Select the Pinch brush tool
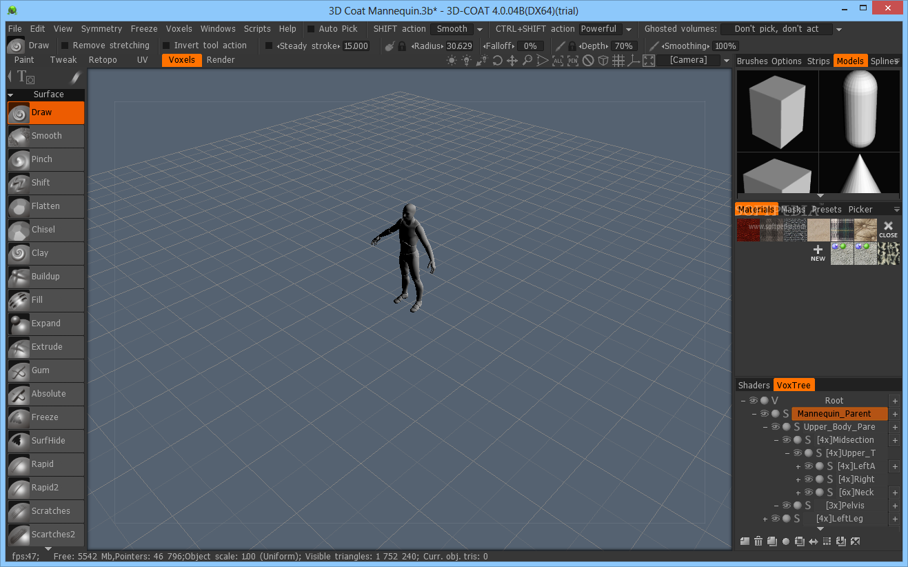The height and width of the screenshot is (567, 908). coord(46,159)
